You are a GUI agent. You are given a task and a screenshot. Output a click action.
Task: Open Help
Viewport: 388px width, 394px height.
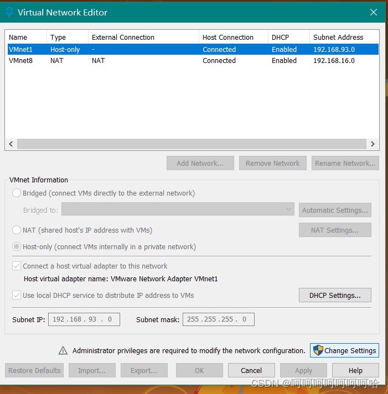[x=355, y=370]
